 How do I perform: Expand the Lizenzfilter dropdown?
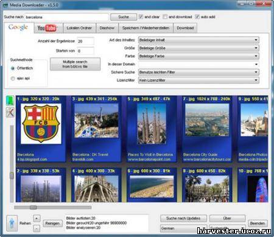[x=198, y=80]
